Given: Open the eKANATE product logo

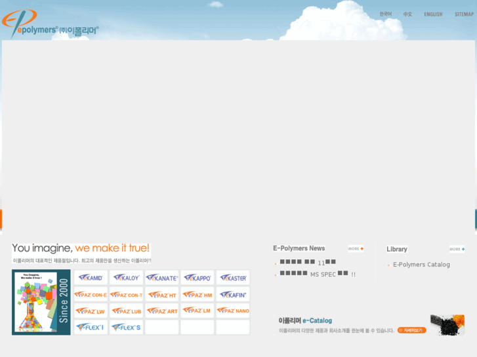Looking at the screenshot, I should 162,277.
